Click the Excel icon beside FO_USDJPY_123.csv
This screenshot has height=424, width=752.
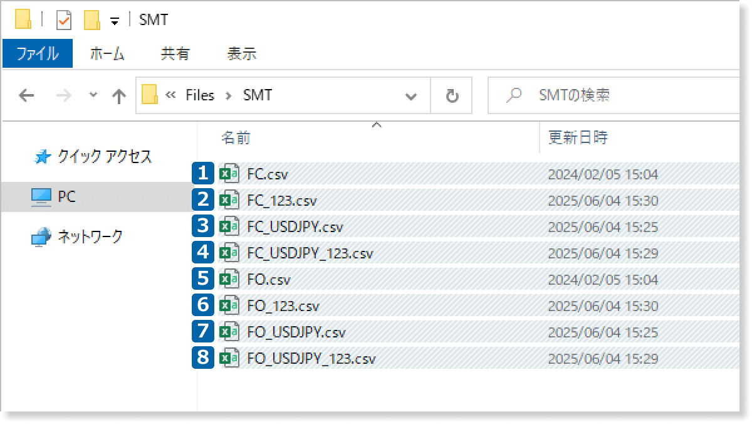tap(229, 358)
